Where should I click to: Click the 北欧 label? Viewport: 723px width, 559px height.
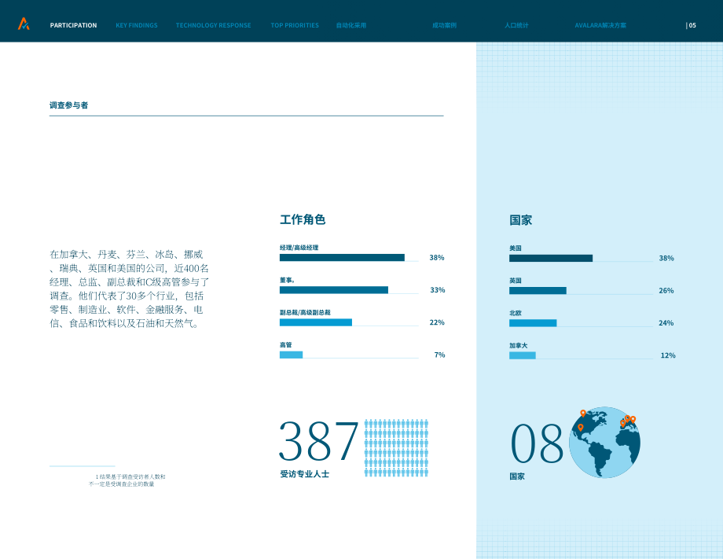pos(516,313)
